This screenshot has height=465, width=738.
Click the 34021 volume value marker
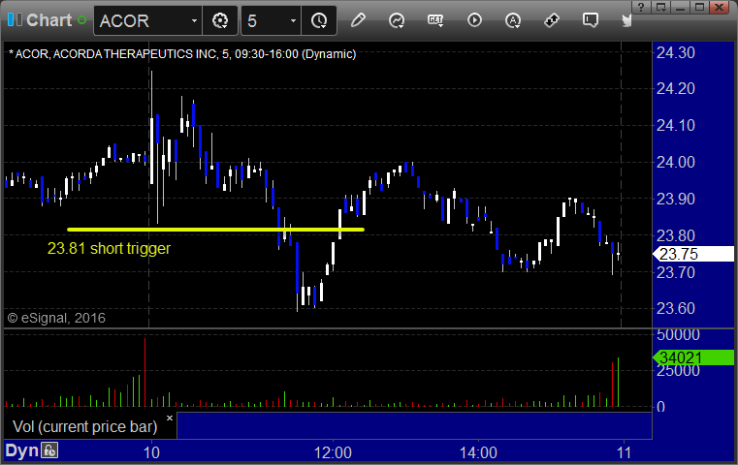tap(693, 357)
